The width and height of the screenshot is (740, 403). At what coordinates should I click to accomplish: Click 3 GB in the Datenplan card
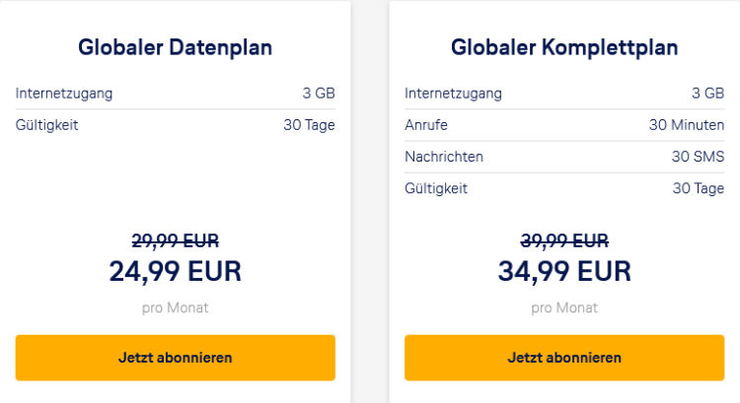pos(319,94)
